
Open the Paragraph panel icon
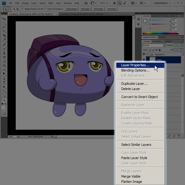click(138, 24)
